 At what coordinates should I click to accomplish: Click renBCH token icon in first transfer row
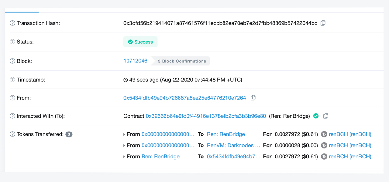click(x=324, y=134)
